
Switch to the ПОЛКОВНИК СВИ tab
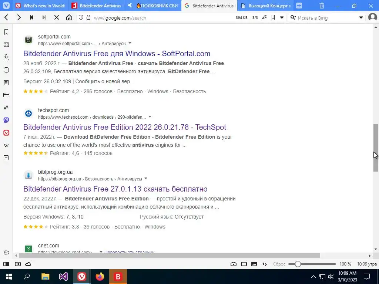tap(158, 6)
